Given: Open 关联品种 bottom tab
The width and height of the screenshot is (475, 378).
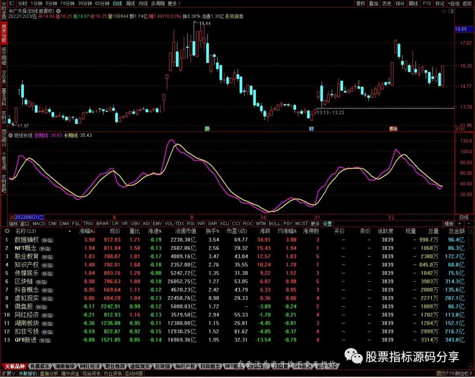Looking at the screenshot, I should click(x=15, y=366).
